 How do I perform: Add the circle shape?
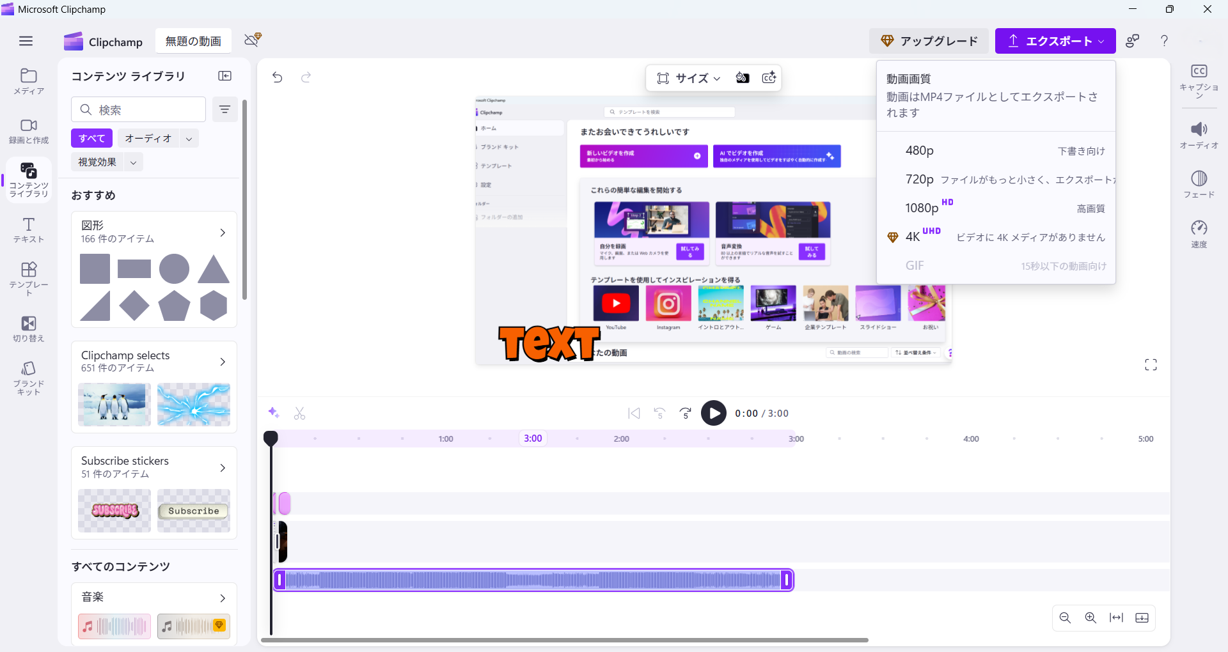coord(174,268)
